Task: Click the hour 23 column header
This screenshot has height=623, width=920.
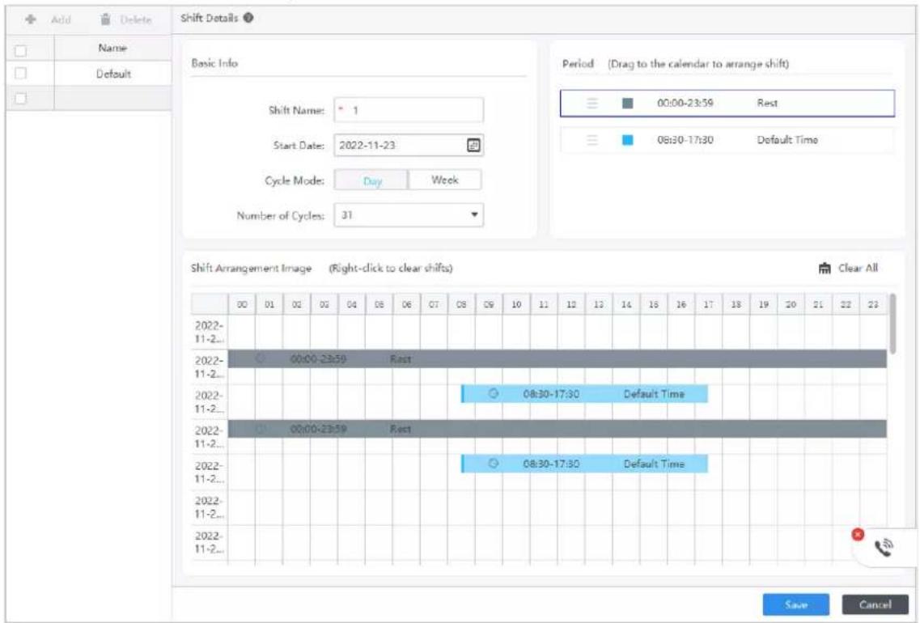Action: point(873,304)
